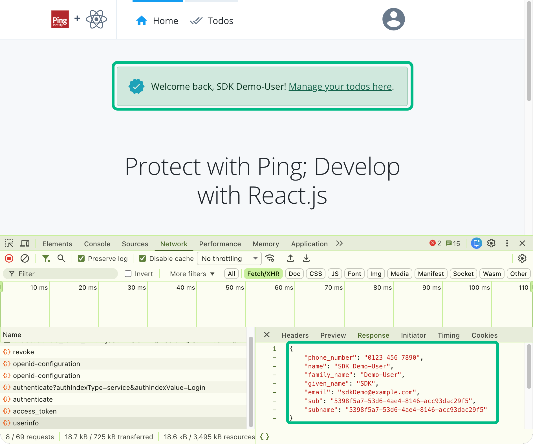Open DevTools settings gear
Viewport: 533px width, 444px height.
pos(492,243)
